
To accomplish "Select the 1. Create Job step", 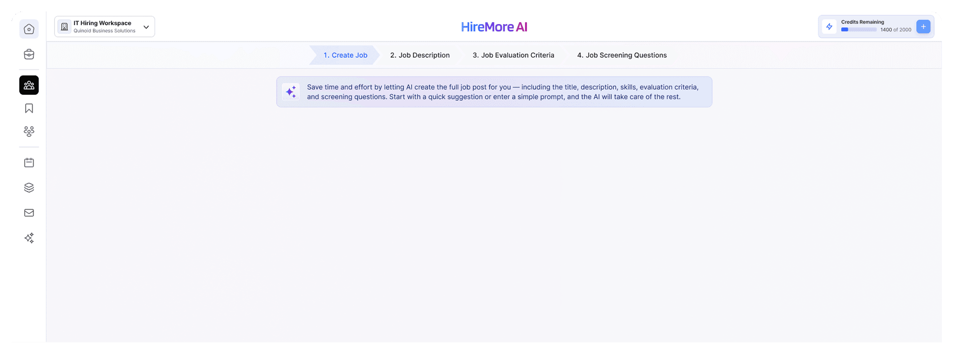I will tap(345, 55).
